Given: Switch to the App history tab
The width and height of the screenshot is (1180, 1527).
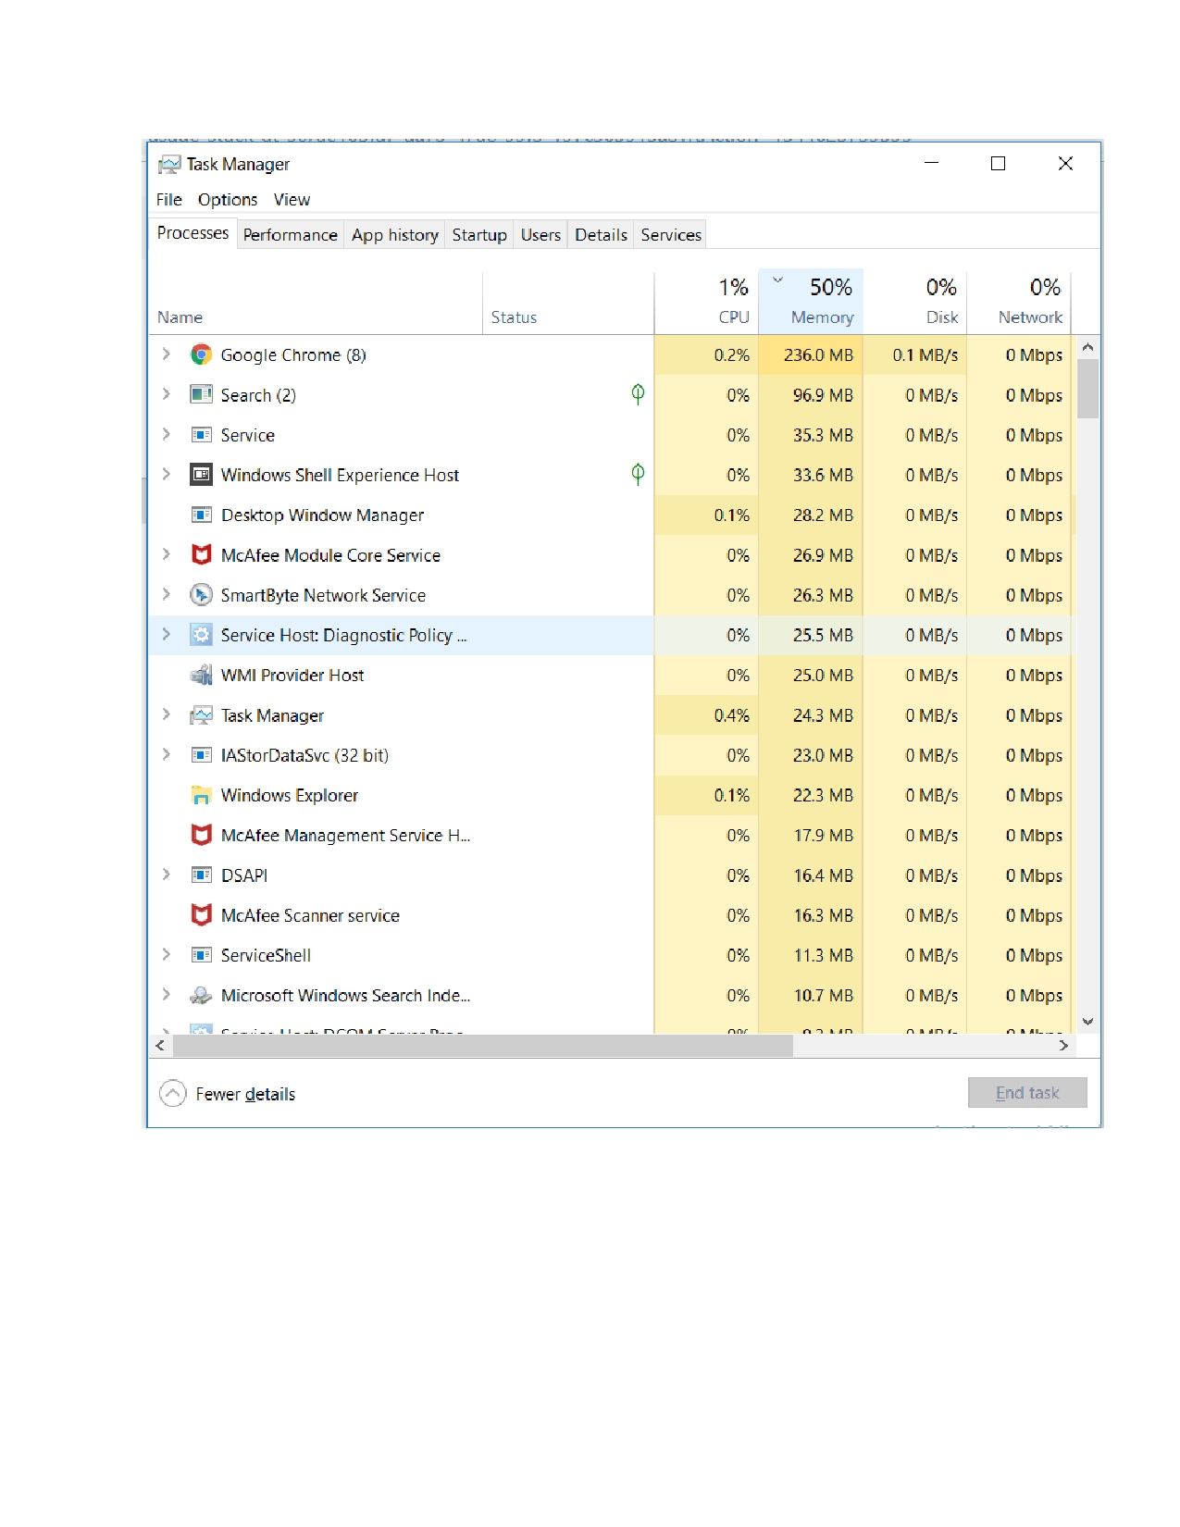Looking at the screenshot, I should tap(395, 235).
